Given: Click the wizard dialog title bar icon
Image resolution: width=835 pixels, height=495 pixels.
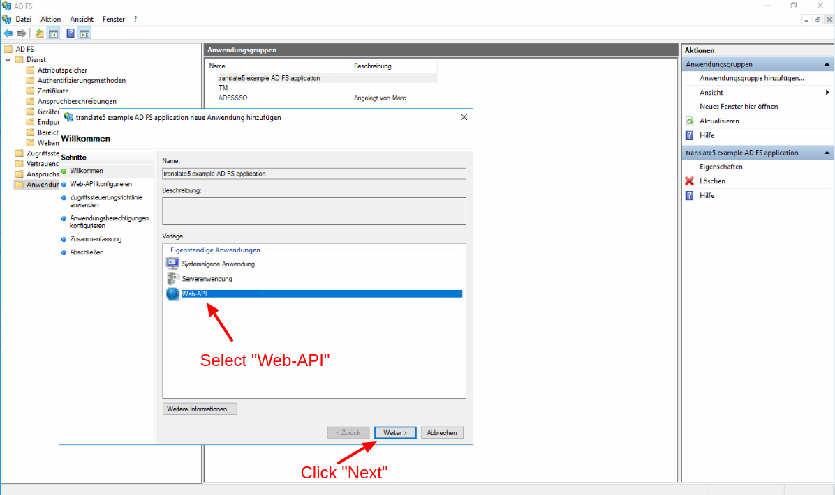Looking at the screenshot, I should (x=68, y=118).
